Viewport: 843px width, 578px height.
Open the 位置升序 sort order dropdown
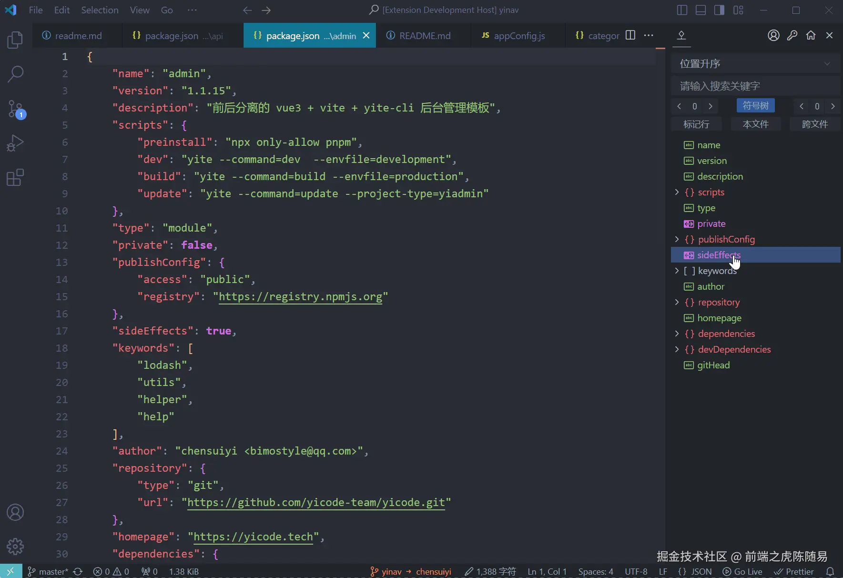pyautogui.click(x=755, y=64)
